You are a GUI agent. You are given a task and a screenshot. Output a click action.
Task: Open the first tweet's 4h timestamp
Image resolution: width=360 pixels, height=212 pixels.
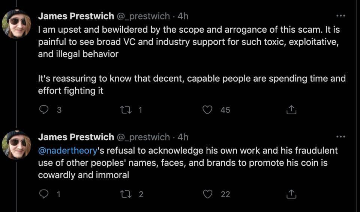(183, 17)
